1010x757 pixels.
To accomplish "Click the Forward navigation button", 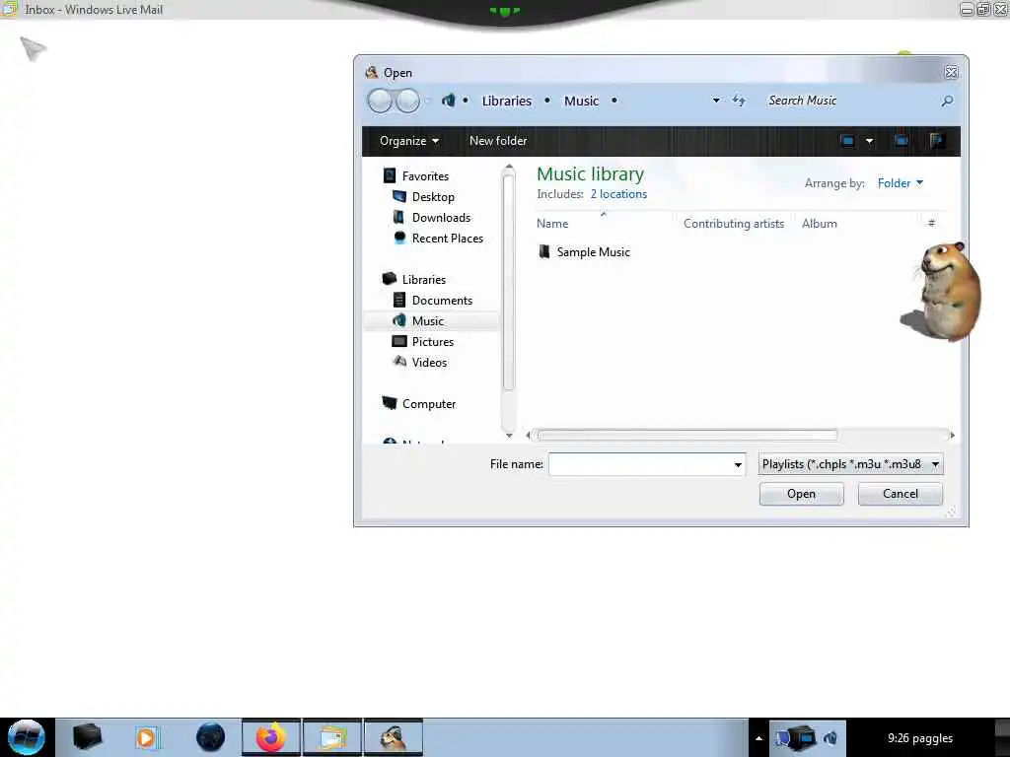I will (x=407, y=102).
